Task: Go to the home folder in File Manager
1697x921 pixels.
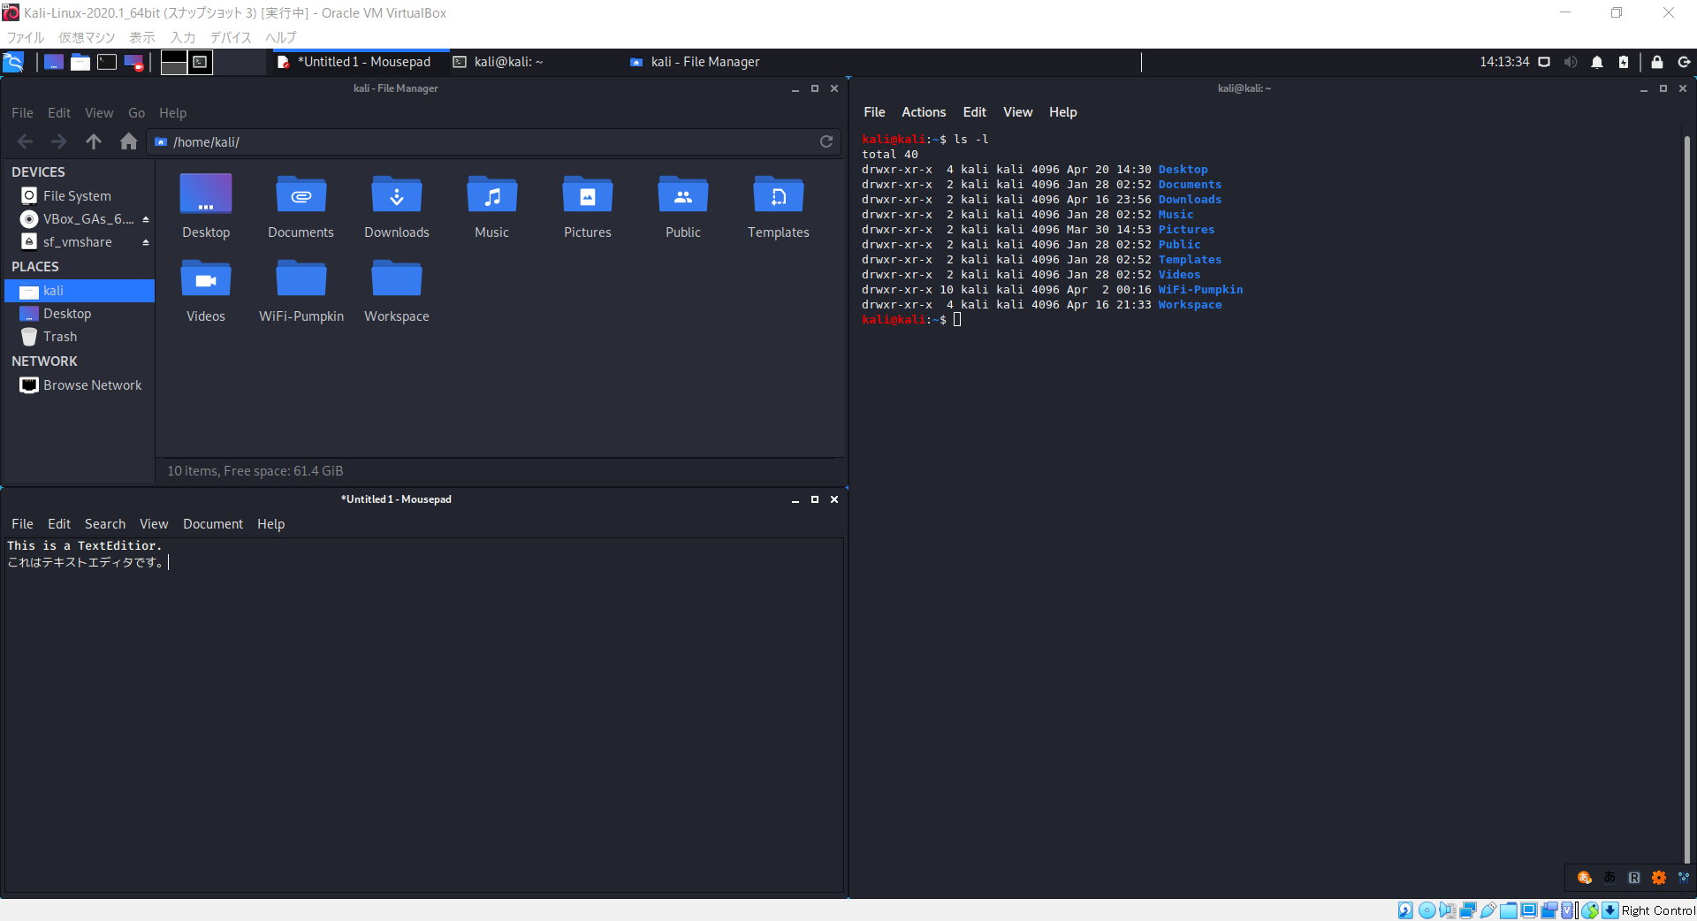Action: click(x=128, y=141)
